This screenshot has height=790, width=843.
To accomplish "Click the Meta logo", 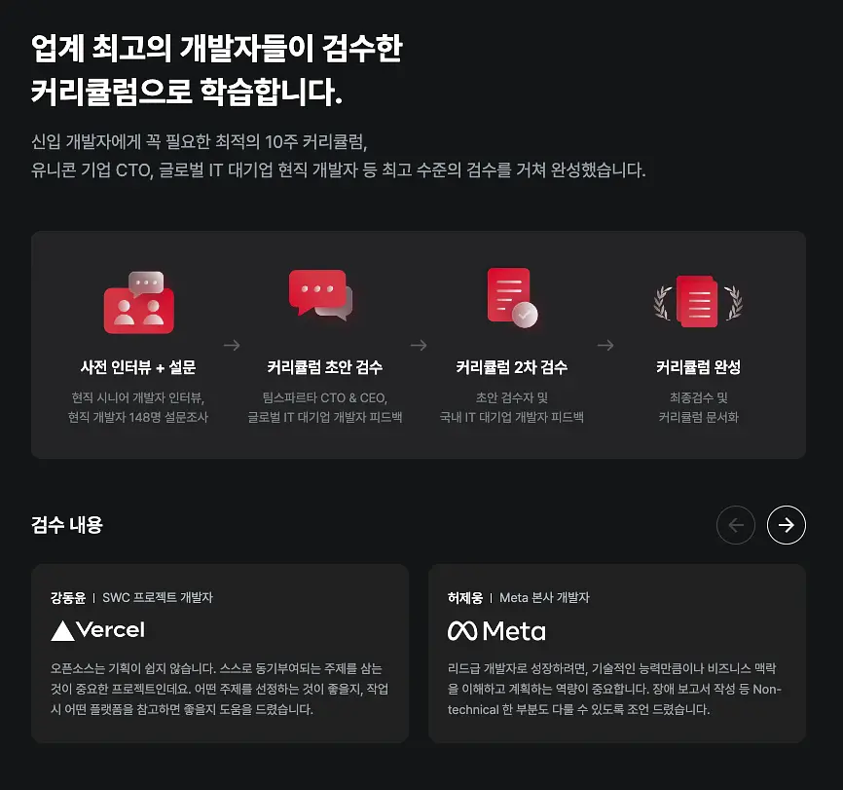I will (x=496, y=631).
